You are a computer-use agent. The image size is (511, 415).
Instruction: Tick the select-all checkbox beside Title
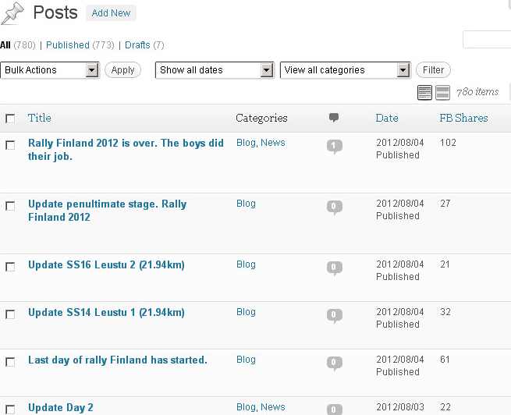(10, 119)
